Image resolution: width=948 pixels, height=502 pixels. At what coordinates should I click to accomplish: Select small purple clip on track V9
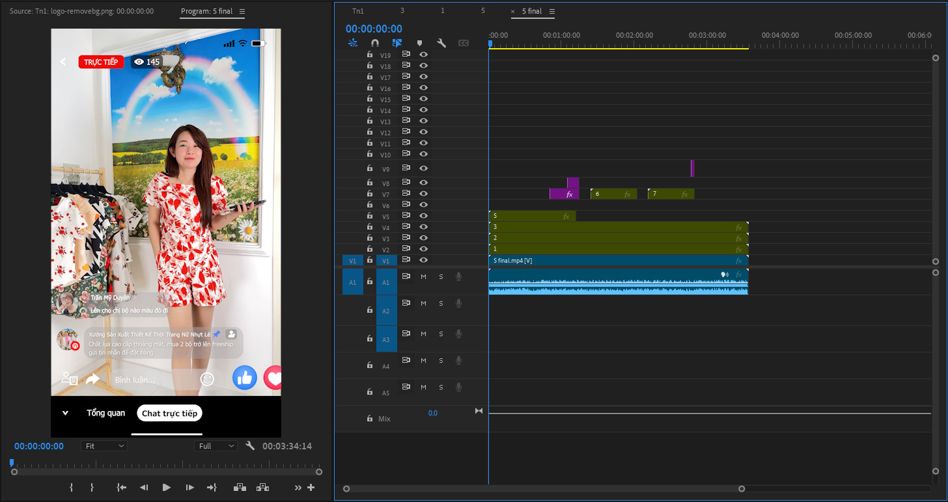[693, 168]
